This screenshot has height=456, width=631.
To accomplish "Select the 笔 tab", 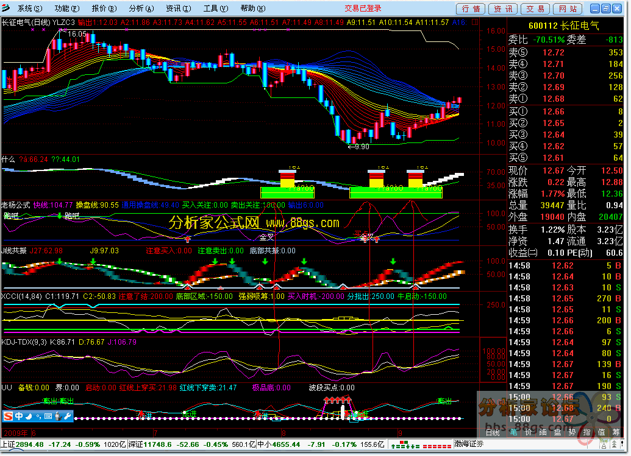I will 513,432.
